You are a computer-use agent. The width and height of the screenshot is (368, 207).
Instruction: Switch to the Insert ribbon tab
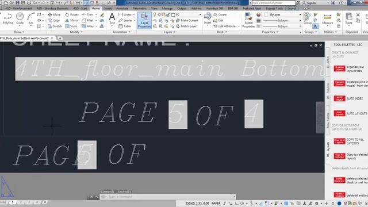point(108,8)
